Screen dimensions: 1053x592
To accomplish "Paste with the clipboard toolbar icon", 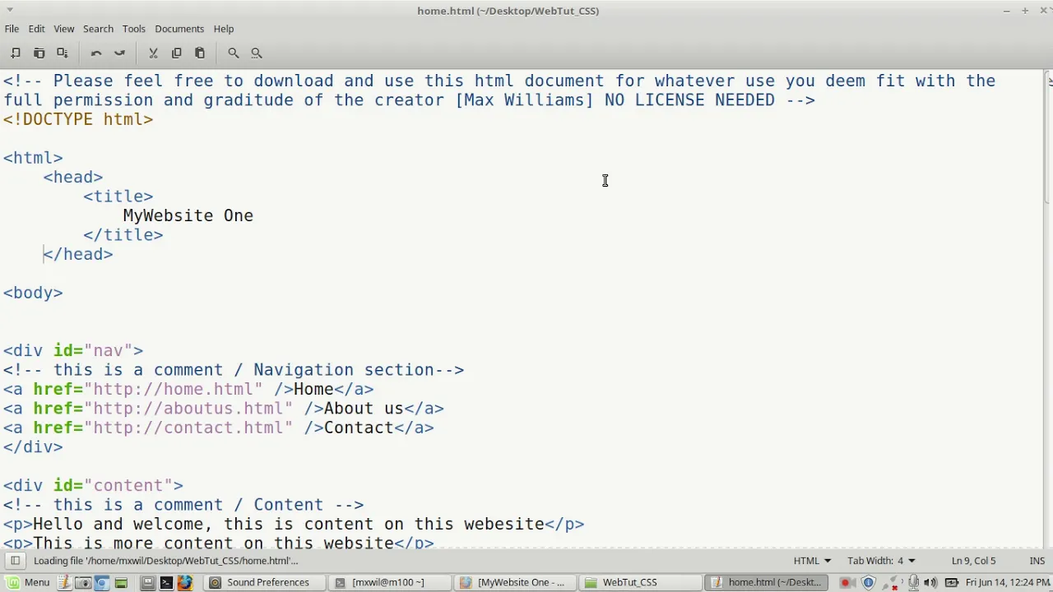I will (x=199, y=53).
